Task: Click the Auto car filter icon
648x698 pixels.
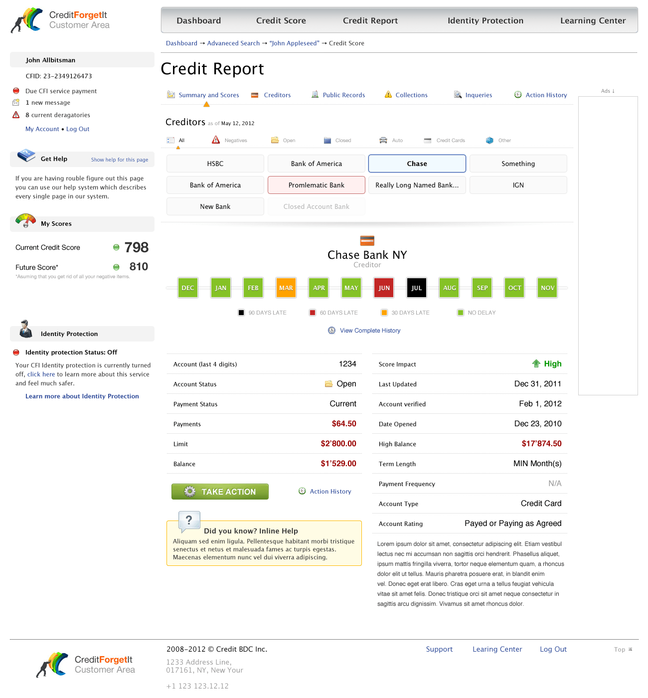Action: click(383, 140)
